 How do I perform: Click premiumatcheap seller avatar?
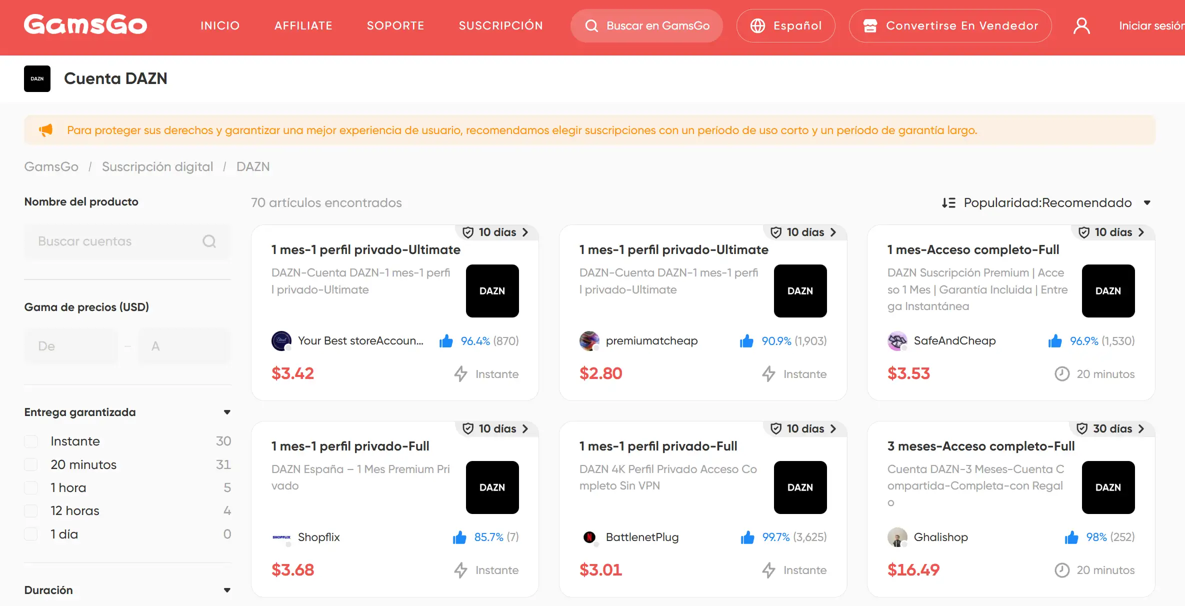589,341
